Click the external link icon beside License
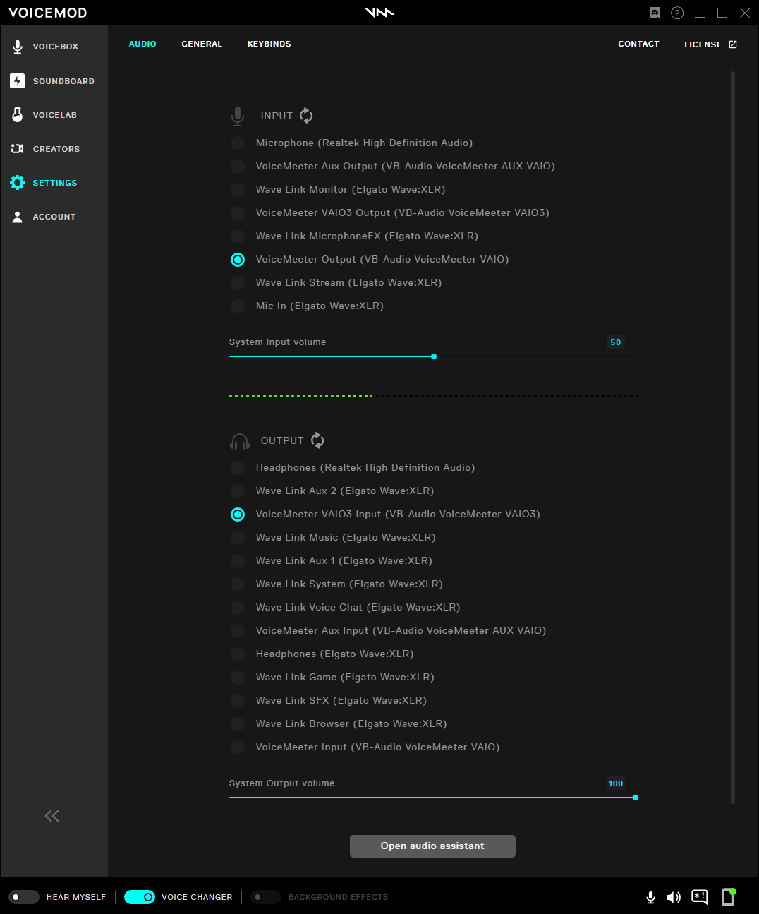 click(x=733, y=44)
